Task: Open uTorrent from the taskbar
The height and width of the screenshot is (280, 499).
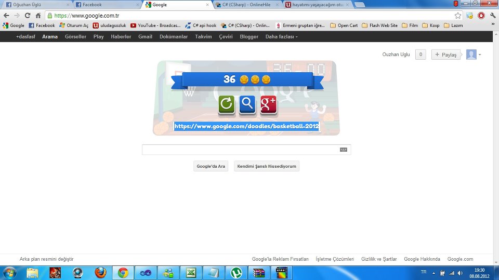Action: tap(236, 273)
